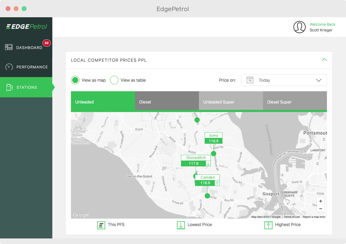The width and height of the screenshot is (346, 244).
Task: Click the Highest Price up-arrow legend icon
Action: [268, 225]
